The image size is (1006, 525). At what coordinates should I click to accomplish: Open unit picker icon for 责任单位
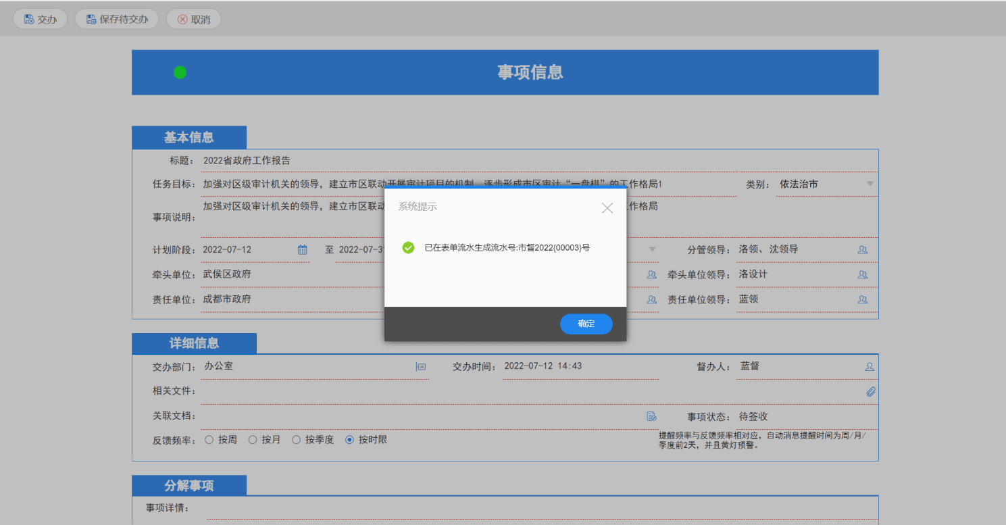[651, 299]
